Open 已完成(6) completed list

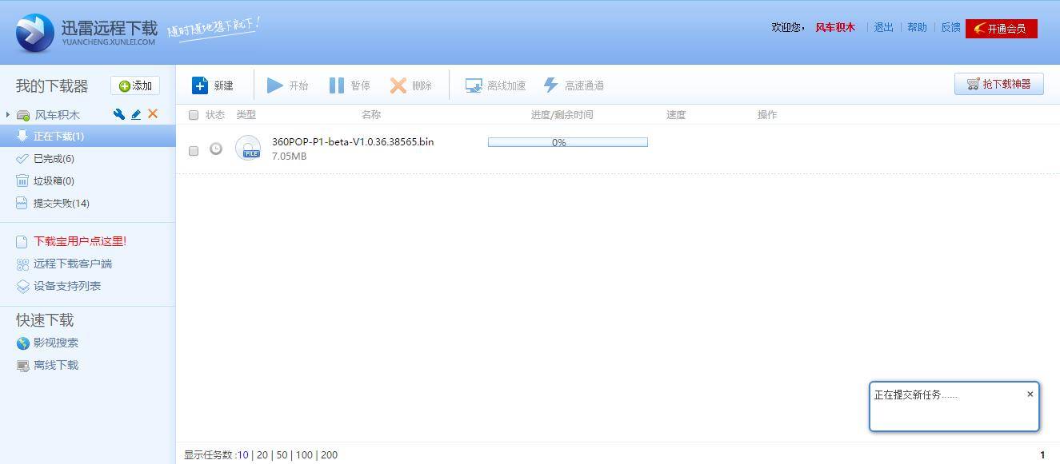(x=53, y=158)
